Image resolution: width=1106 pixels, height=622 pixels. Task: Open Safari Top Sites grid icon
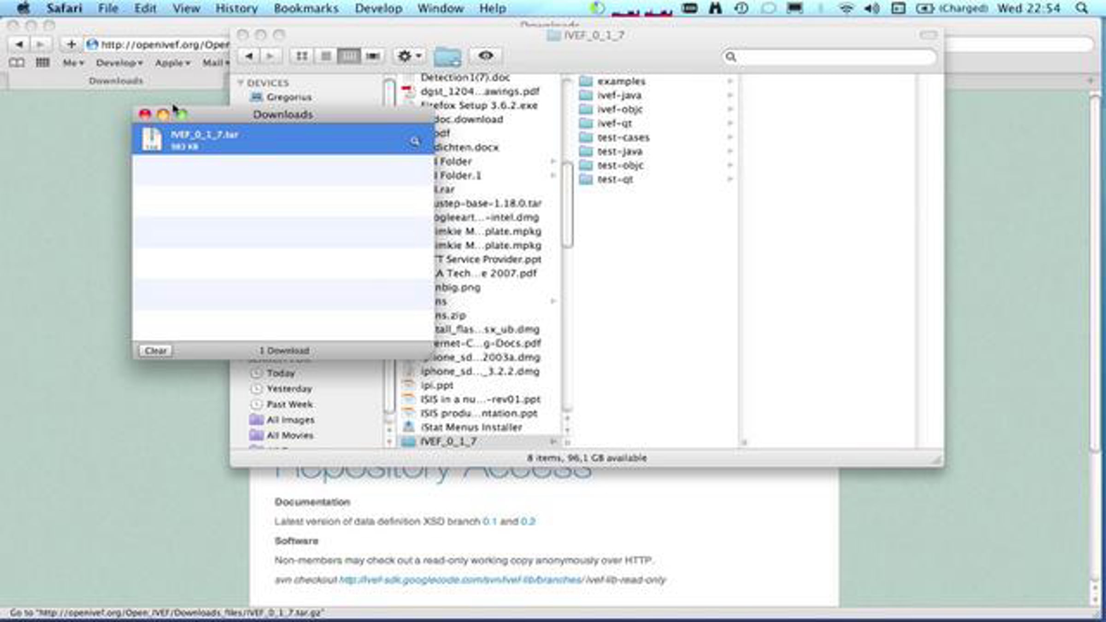click(x=42, y=62)
